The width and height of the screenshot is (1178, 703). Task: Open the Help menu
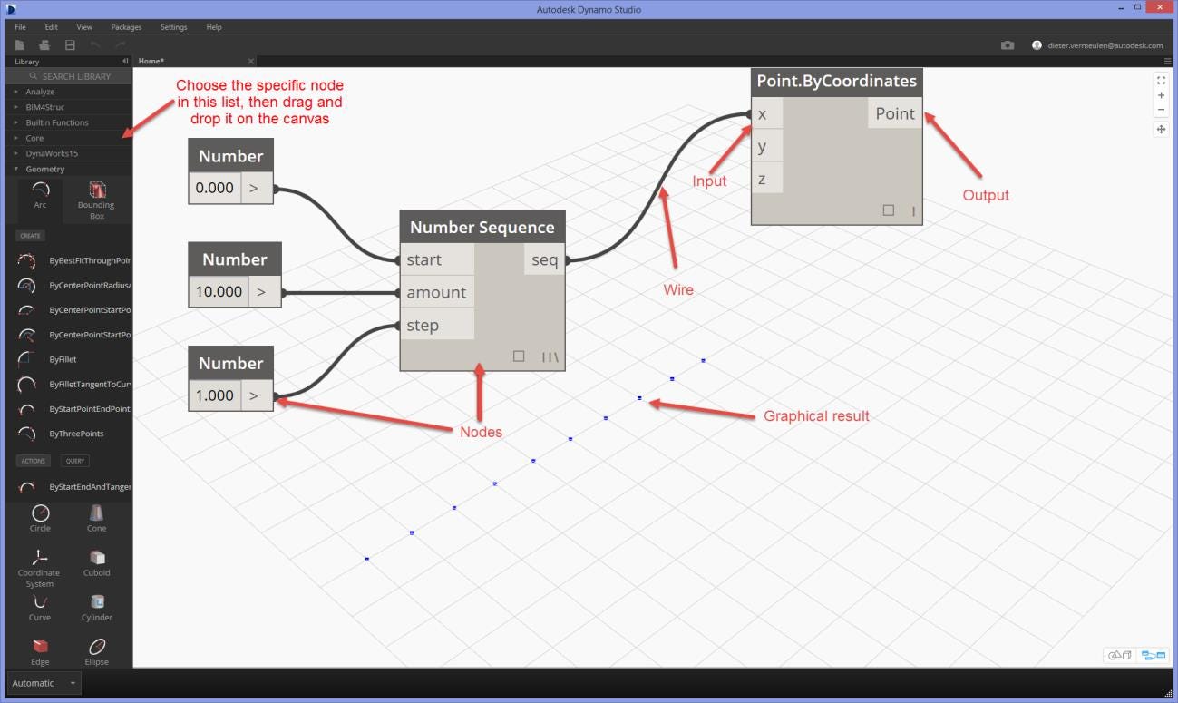click(214, 27)
